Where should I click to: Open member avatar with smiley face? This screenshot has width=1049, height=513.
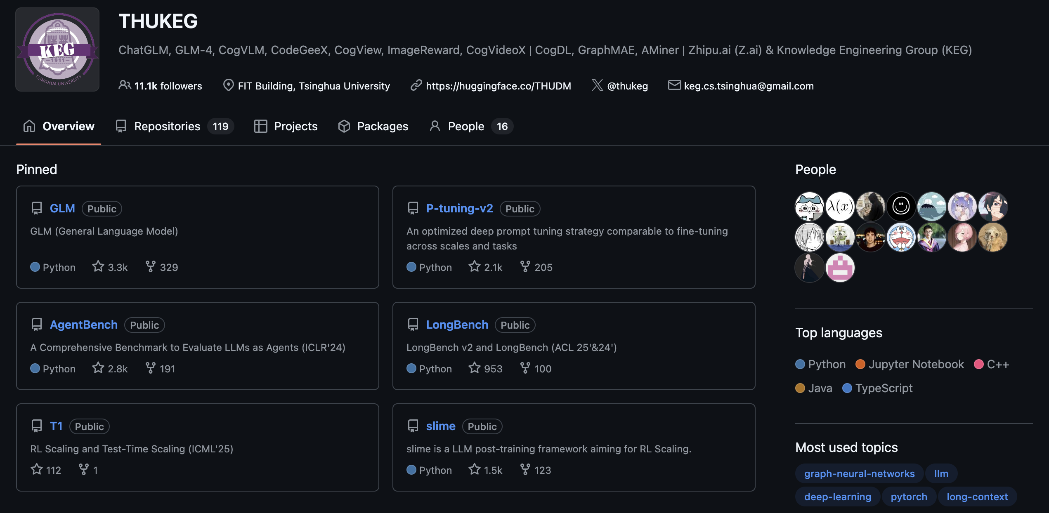click(901, 206)
